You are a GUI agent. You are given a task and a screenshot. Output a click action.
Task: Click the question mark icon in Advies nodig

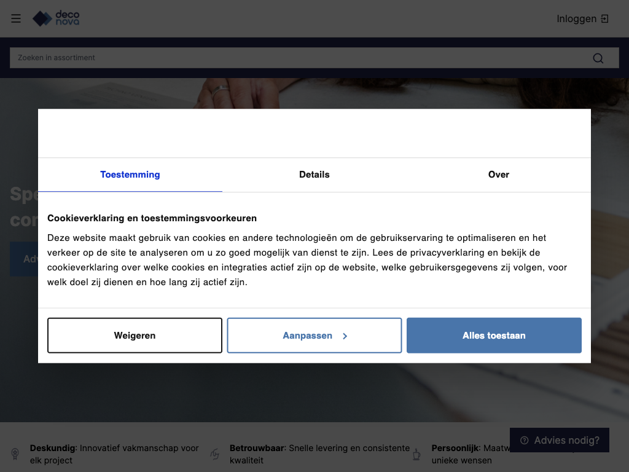tap(525, 441)
